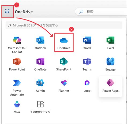Open the SharePoint app
The width and height of the screenshot is (127, 124).
(x=64, y=64)
